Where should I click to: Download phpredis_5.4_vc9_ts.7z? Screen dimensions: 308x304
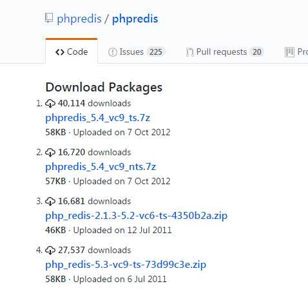(97, 118)
